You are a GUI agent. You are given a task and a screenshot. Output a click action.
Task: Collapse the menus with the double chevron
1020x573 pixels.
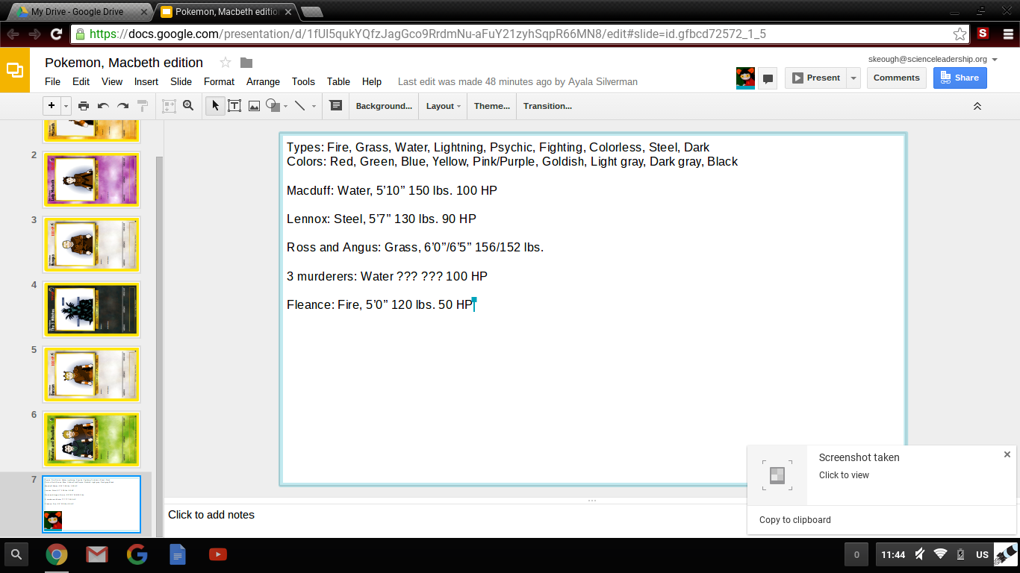977,107
